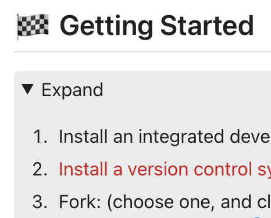Click the word 'Install' in step one
The width and height of the screenshot is (271, 218).
coord(83,136)
